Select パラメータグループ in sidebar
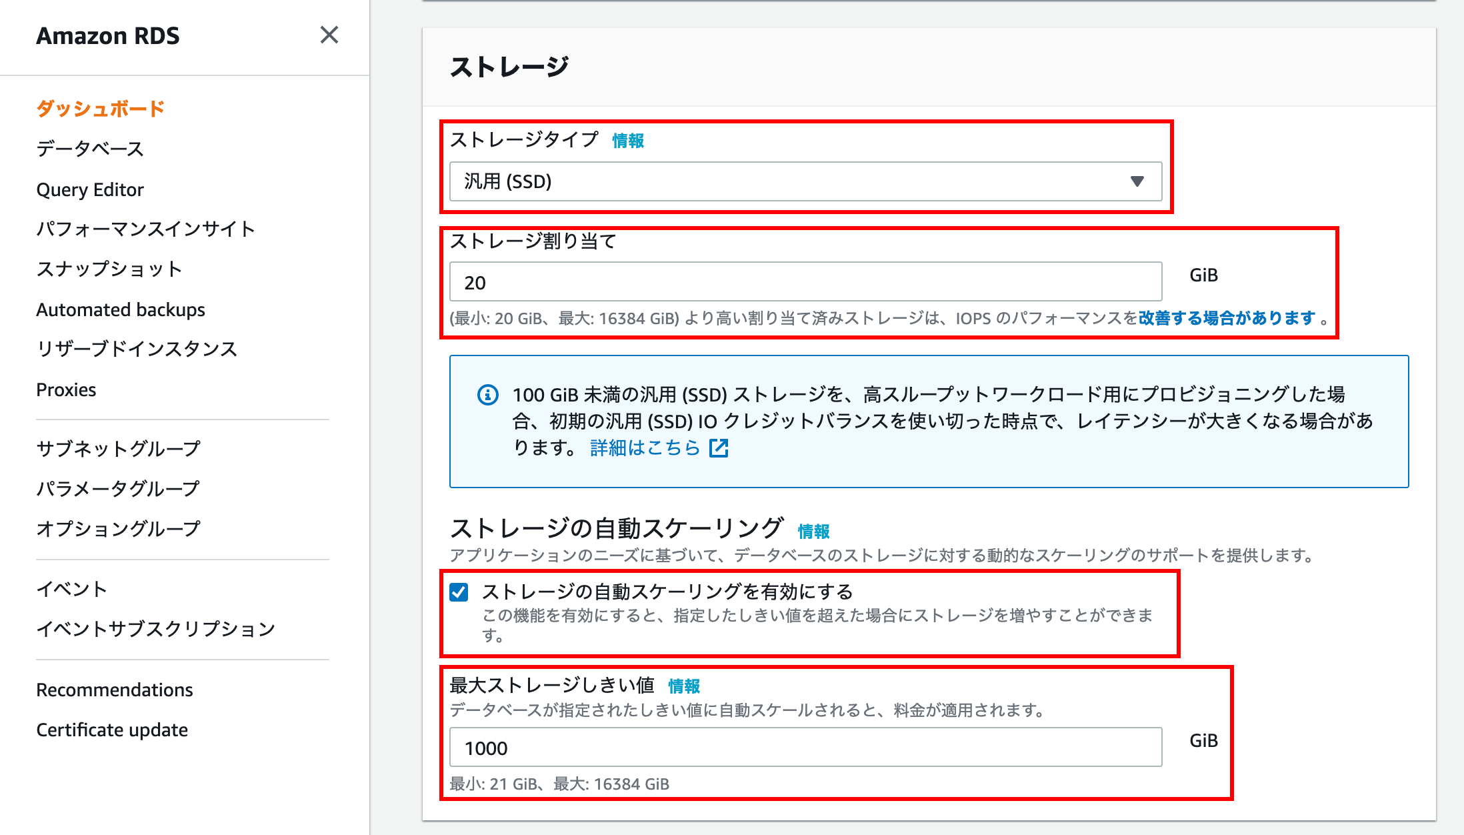This screenshot has width=1464, height=835. [118, 489]
